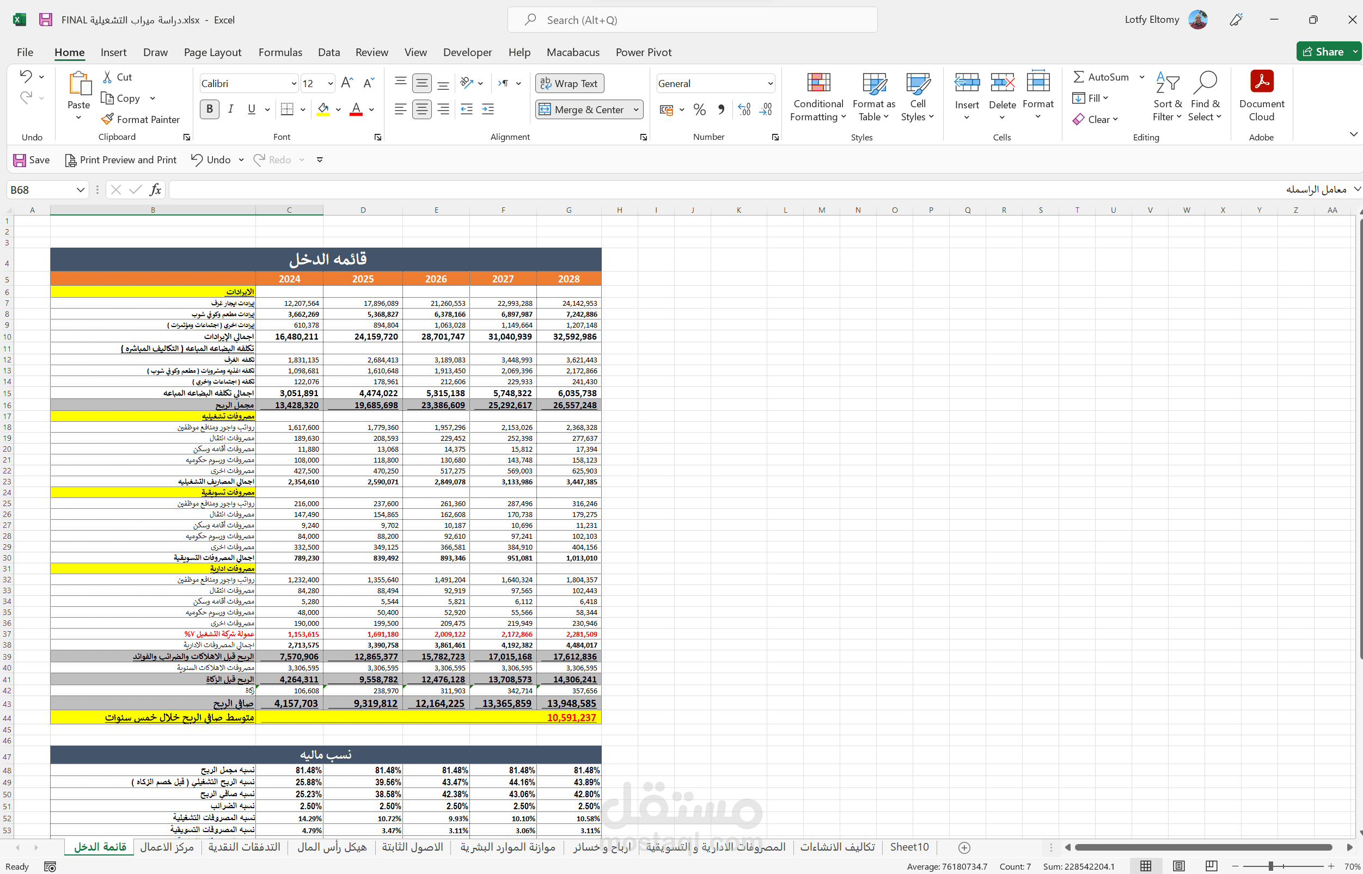Image resolution: width=1363 pixels, height=874 pixels.
Task: Decrease font size with the smaller A icon
Action: click(369, 83)
